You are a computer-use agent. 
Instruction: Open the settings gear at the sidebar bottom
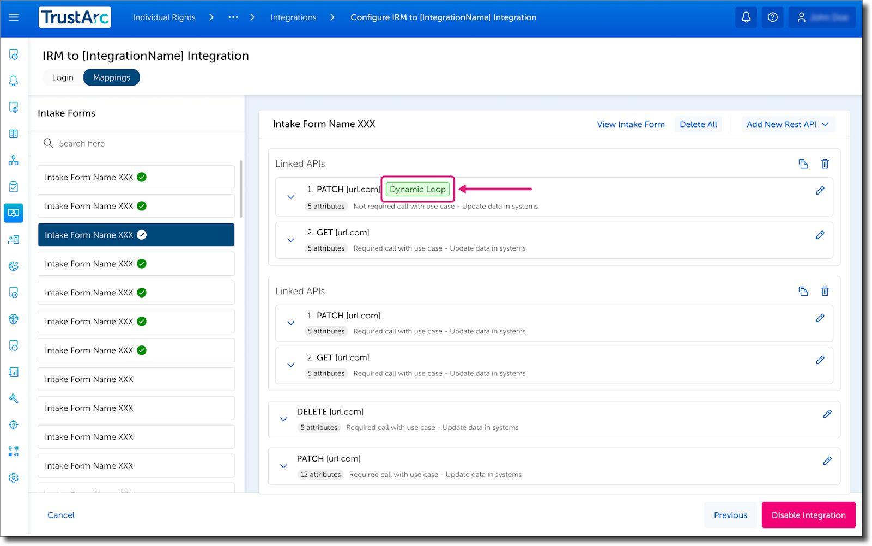(14, 477)
